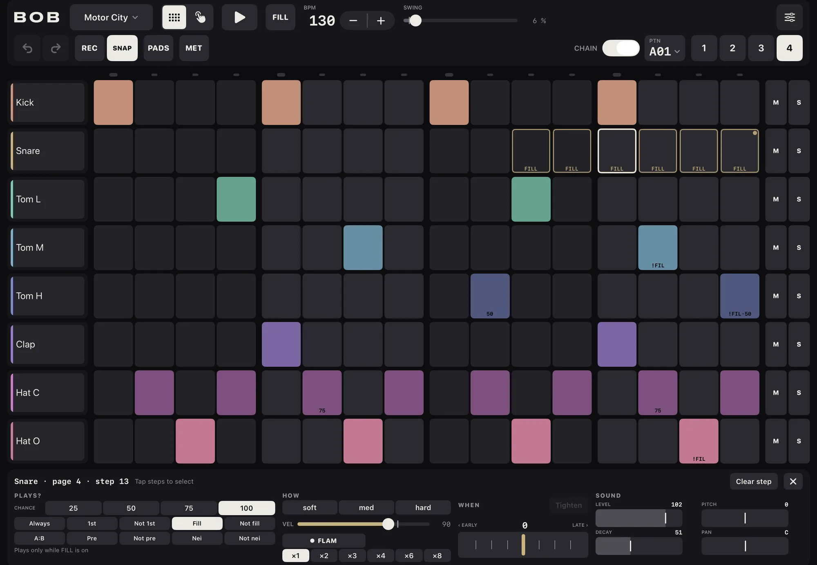Image resolution: width=817 pixels, height=565 pixels.
Task: Open the PADS view
Action: point(158,48)
